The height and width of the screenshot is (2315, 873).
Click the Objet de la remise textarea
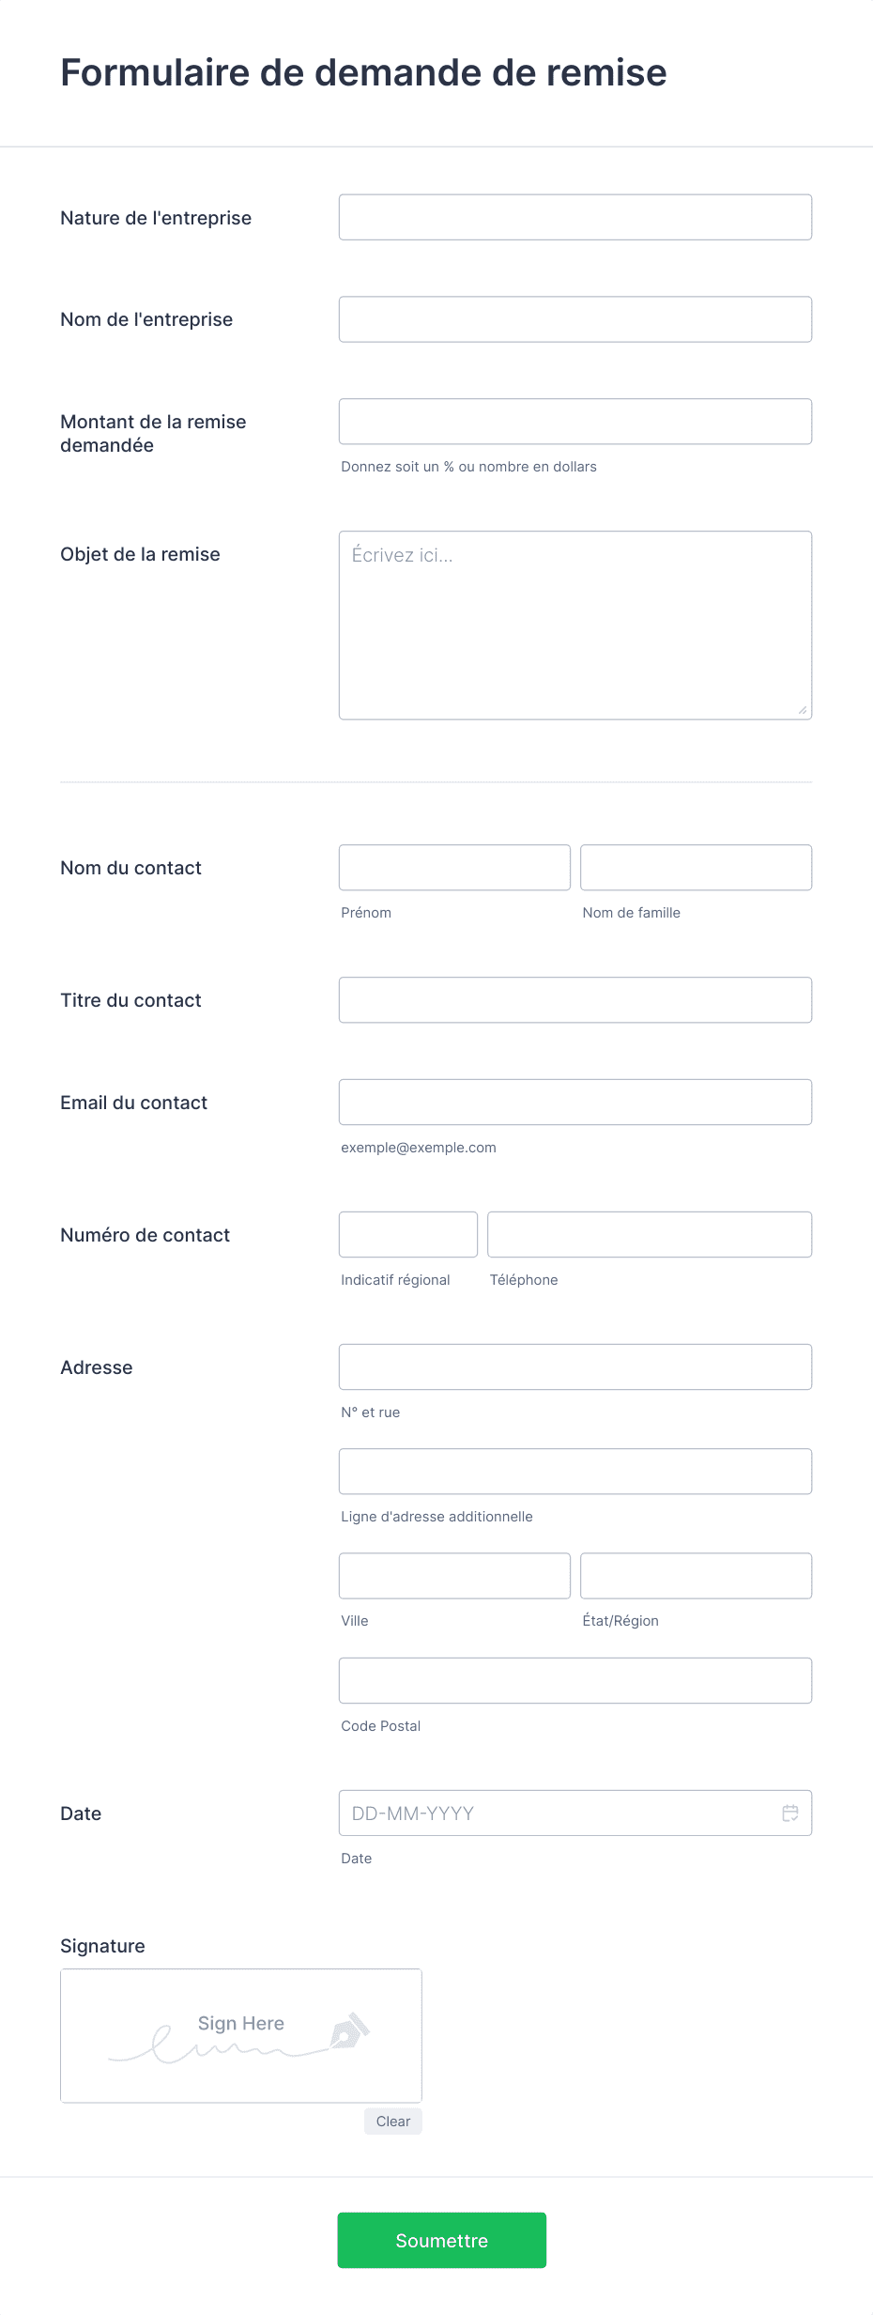pos(575,625)
